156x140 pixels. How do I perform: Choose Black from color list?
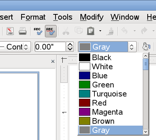pos(111,58)
